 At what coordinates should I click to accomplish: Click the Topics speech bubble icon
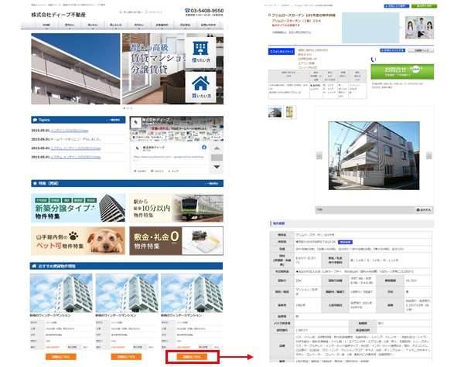point(36,120)
